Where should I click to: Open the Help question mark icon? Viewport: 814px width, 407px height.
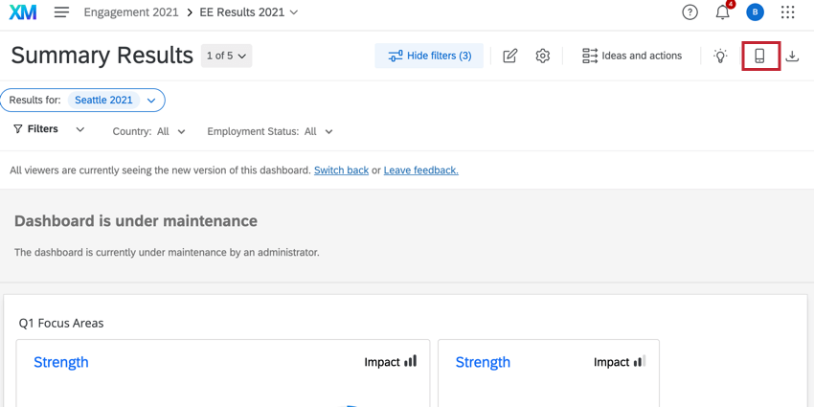click(690, 12)
